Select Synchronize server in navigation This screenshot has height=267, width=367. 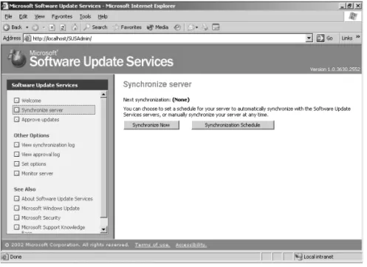(54, 110)
